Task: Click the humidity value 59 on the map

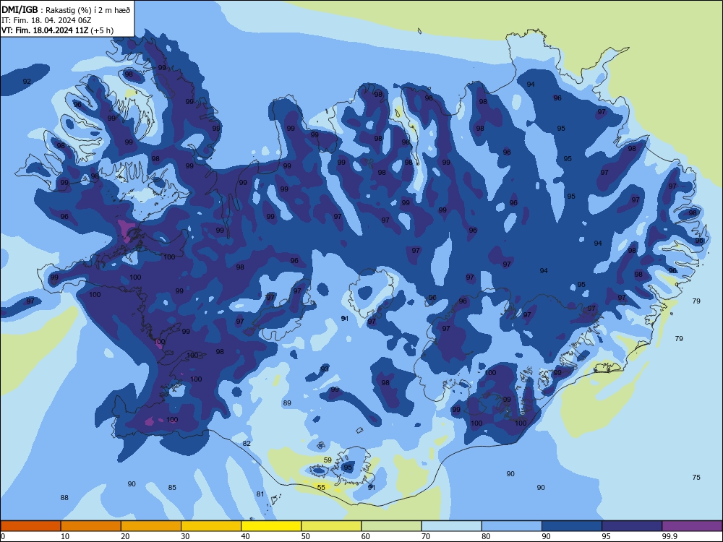Action: tap(328, 460)
